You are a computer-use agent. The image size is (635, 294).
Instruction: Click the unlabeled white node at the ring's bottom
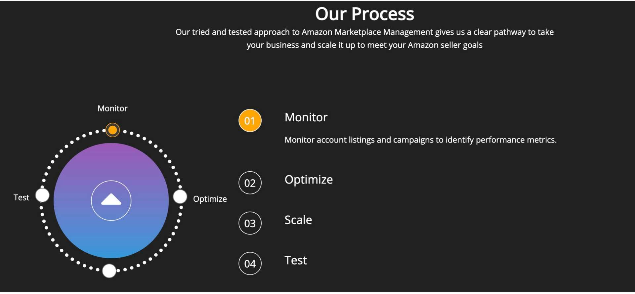point(109,271)
